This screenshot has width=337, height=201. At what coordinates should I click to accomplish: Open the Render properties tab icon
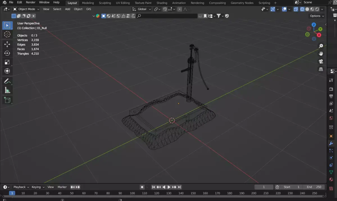point(331,89)
